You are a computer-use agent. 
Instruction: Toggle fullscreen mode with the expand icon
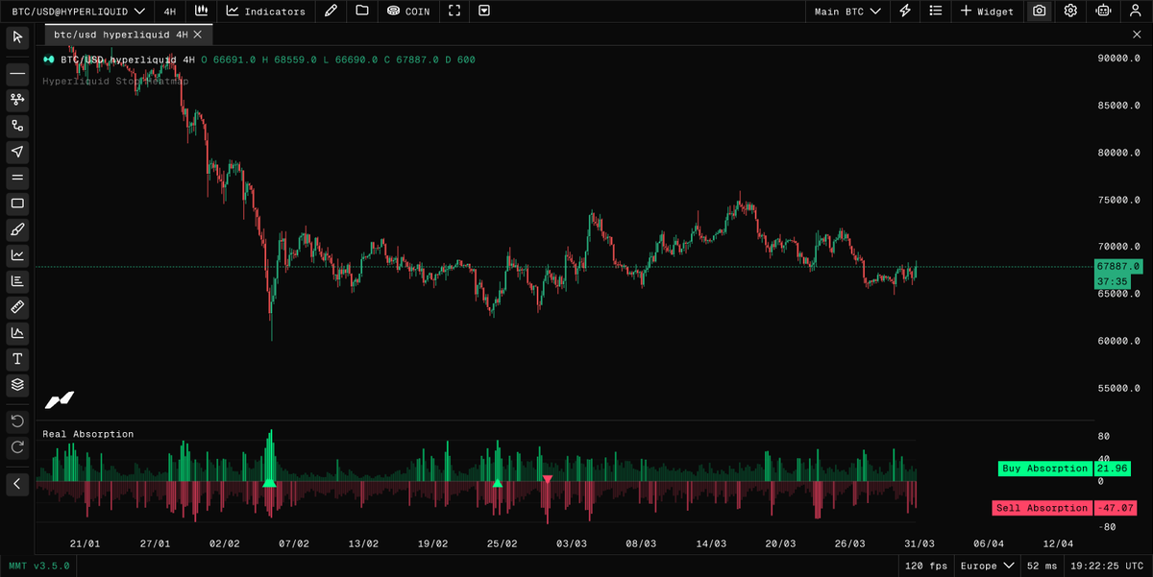click(x=454, y=11)
